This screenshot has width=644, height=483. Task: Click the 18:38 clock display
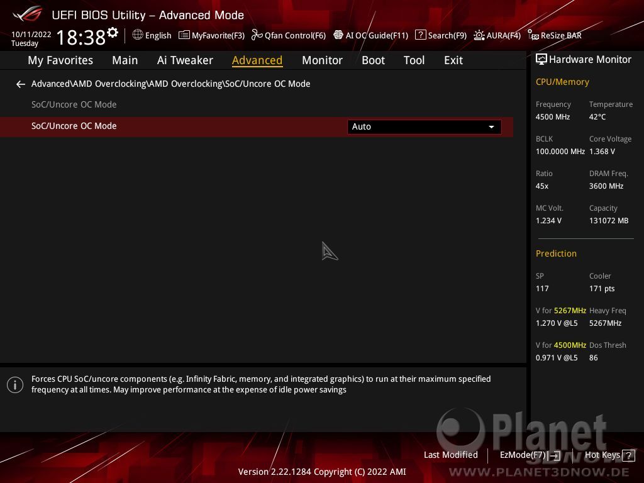(81, 37)
